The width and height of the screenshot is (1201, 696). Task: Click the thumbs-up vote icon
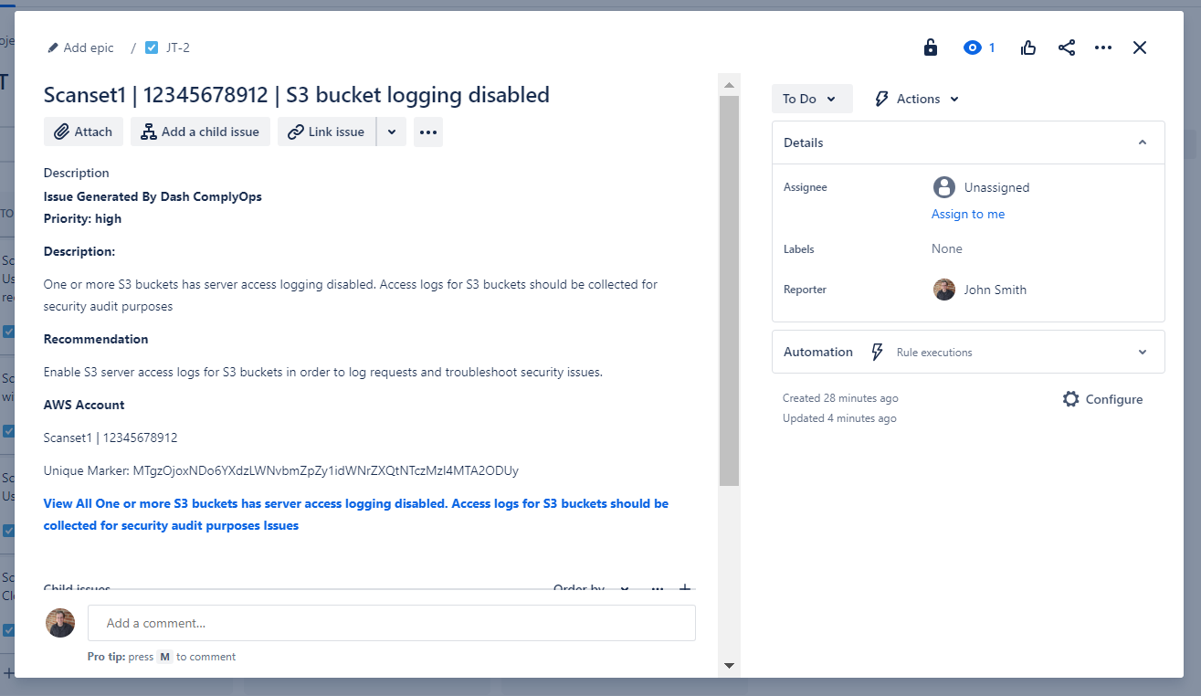pos(1028,47)
